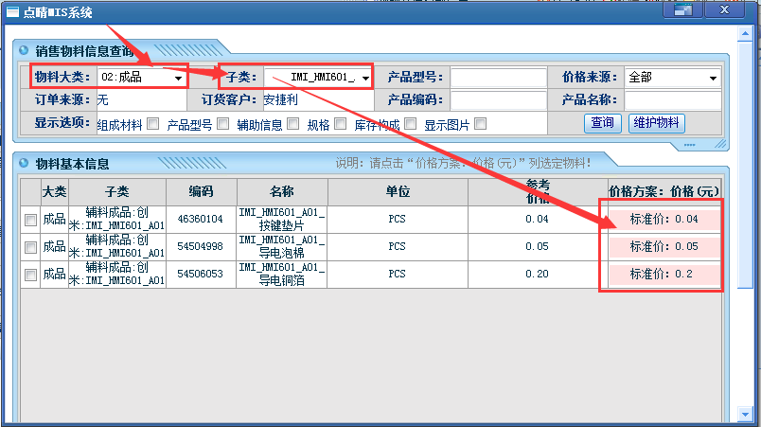
Task: Click code cell 54506053
Action: pos(201,274)
